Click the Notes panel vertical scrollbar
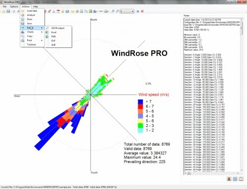247x189 pixels. (242, 94)
